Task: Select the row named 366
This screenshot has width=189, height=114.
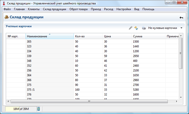Action: click(x=92, y=80)
